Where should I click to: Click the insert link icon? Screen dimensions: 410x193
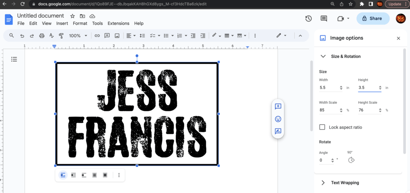[97, 36]
